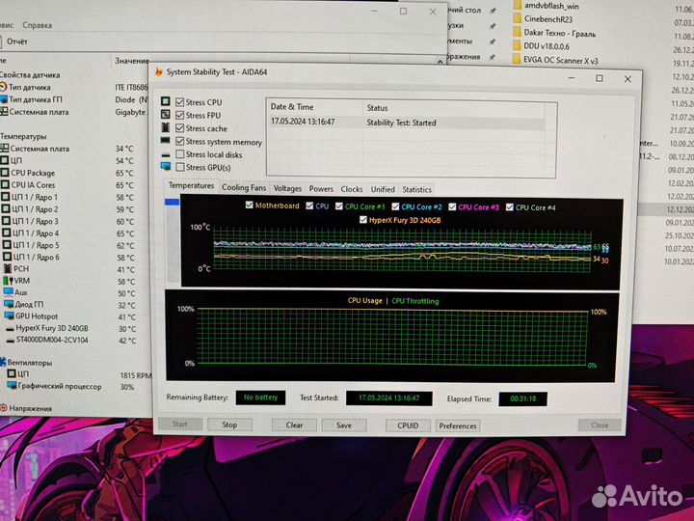The height and width of the screenshot is (521, 694).
Task: Switch to the Powers tab
Action: (x=321, y=189)
